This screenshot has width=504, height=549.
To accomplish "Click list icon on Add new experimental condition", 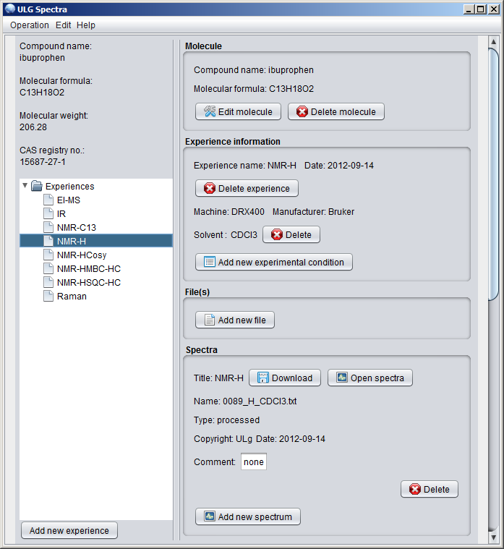I will click(x=210, y=262).
